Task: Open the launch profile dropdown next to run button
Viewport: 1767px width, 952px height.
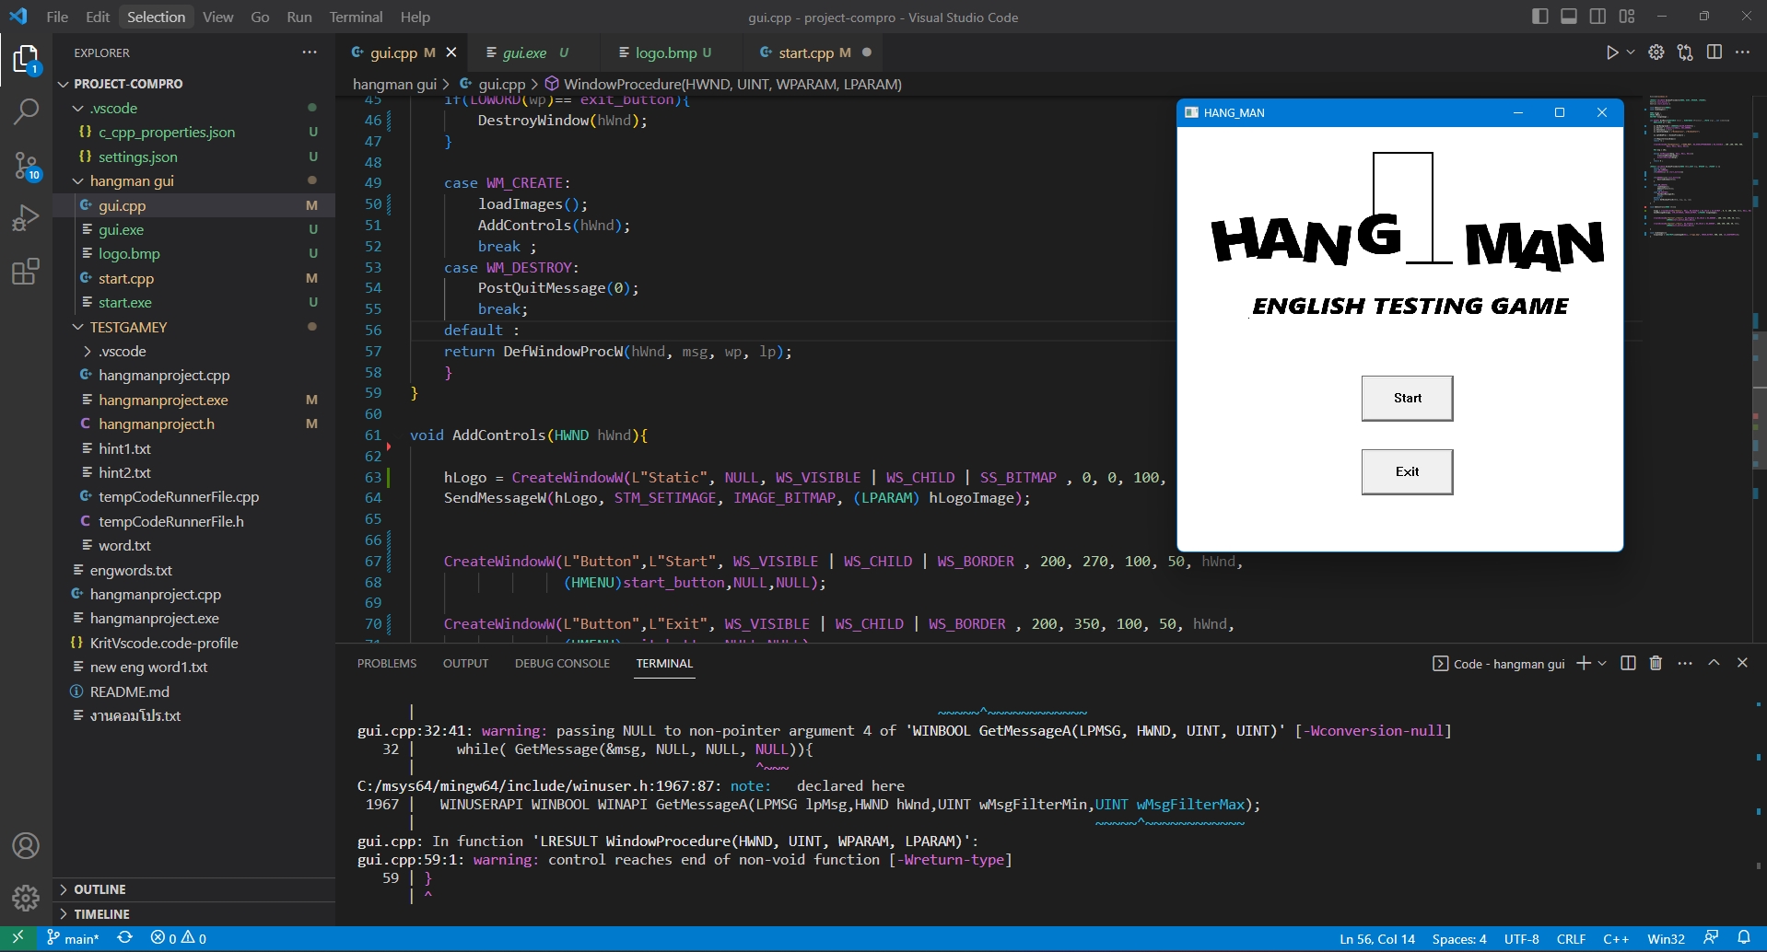Action: click(1629, 52)
